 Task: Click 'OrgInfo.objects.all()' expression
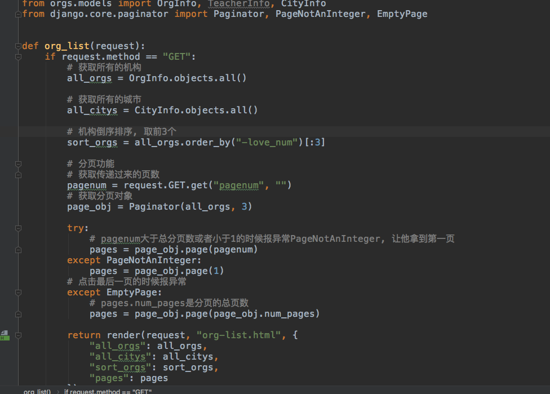point(188,78)
